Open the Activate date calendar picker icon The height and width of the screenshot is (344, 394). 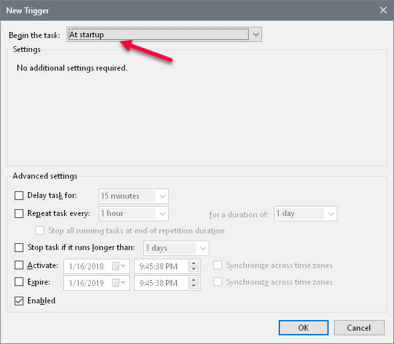[x=118, y=266]
